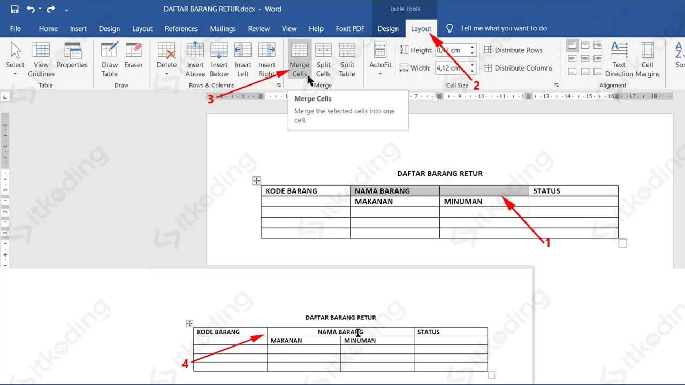Open table Properties
685x385 pixels.
72,56
